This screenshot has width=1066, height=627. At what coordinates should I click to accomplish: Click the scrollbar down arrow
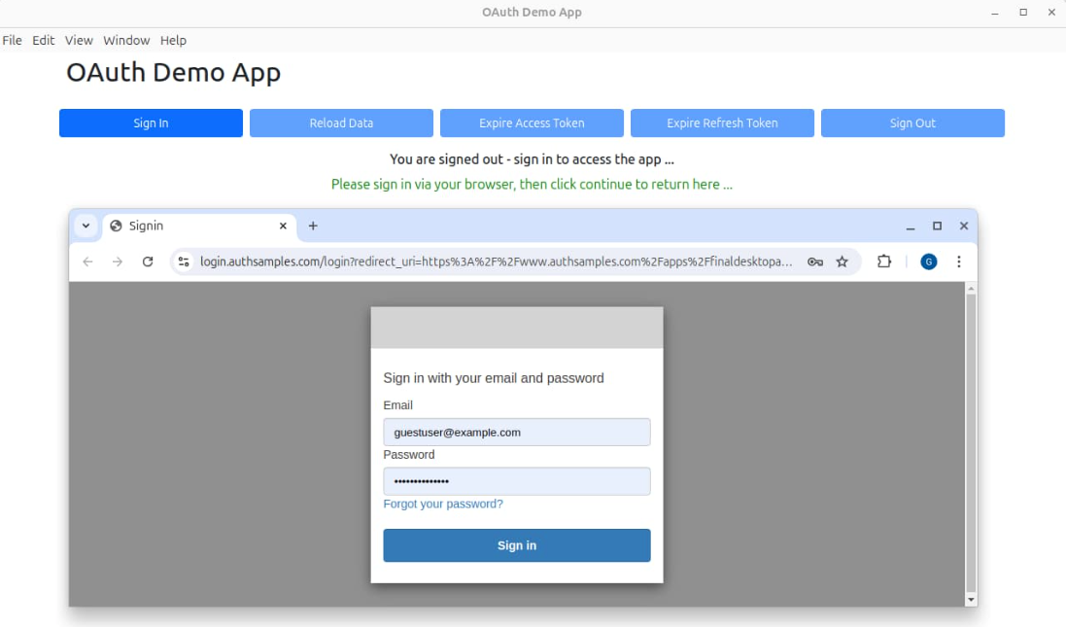[971, 600]
